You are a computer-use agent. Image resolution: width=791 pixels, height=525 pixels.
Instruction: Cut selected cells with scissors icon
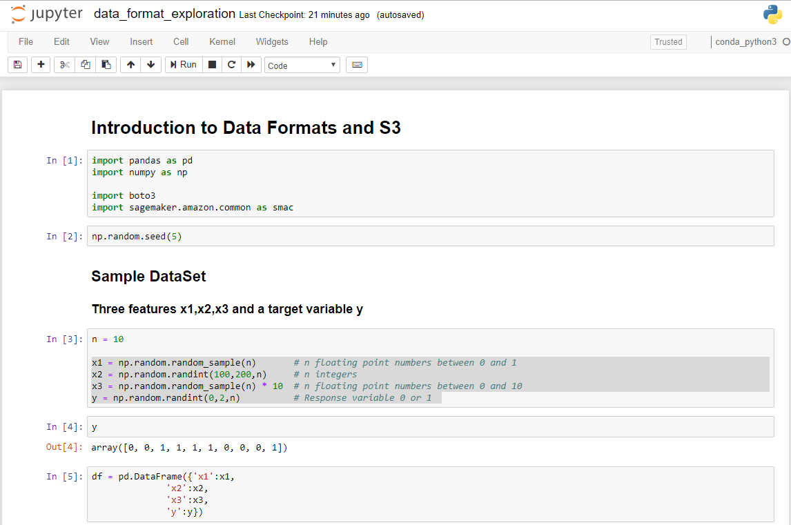[x=65, y=65]
